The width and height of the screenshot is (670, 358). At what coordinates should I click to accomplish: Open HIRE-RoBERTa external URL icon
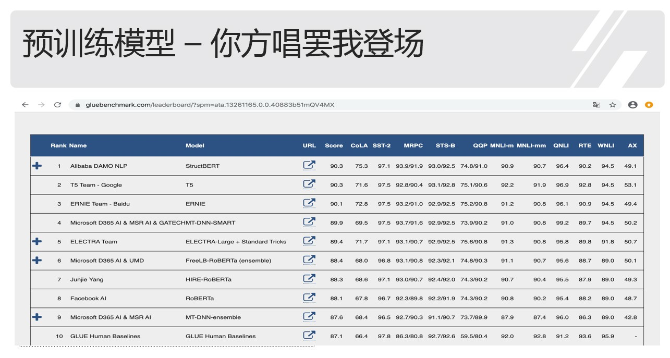[309, 279]
